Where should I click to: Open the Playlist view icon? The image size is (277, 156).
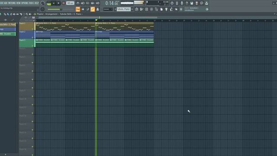(x=137, y=9)
